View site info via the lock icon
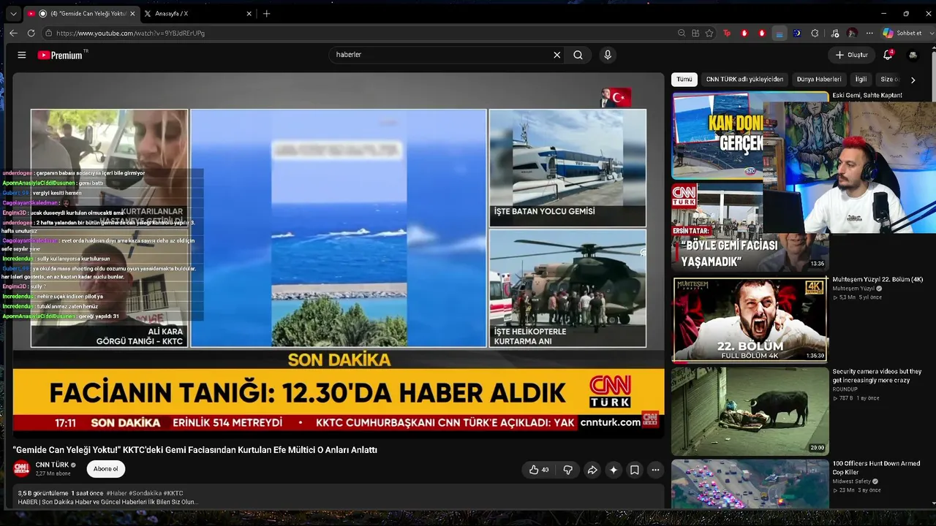The width and height of the screenshot is (936, 526). click(x=48, y=33)
